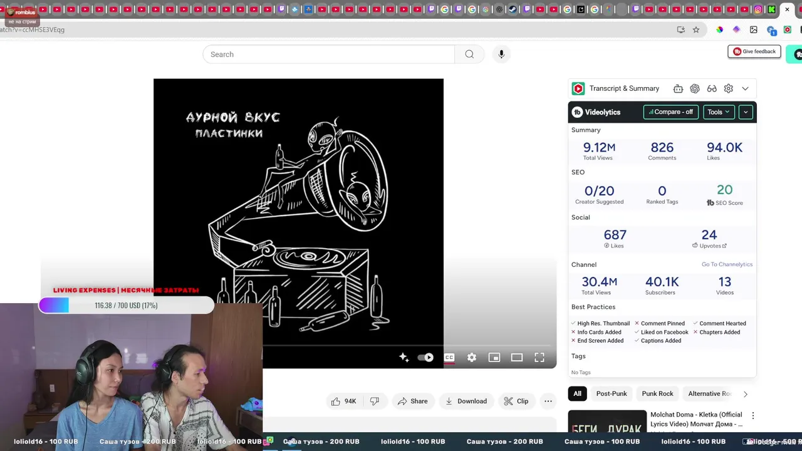Screen dimensions: 802x451
Task: Select the All filter chip
Action: point(577,393)
